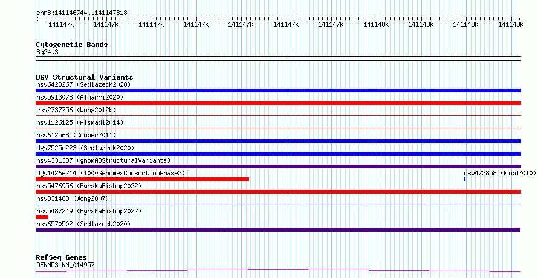Image resolution: width=538 pixels, height=278 pixels.
Task: Click the DENND3|NM_014957 gene label
Action: tap(65, 265)
